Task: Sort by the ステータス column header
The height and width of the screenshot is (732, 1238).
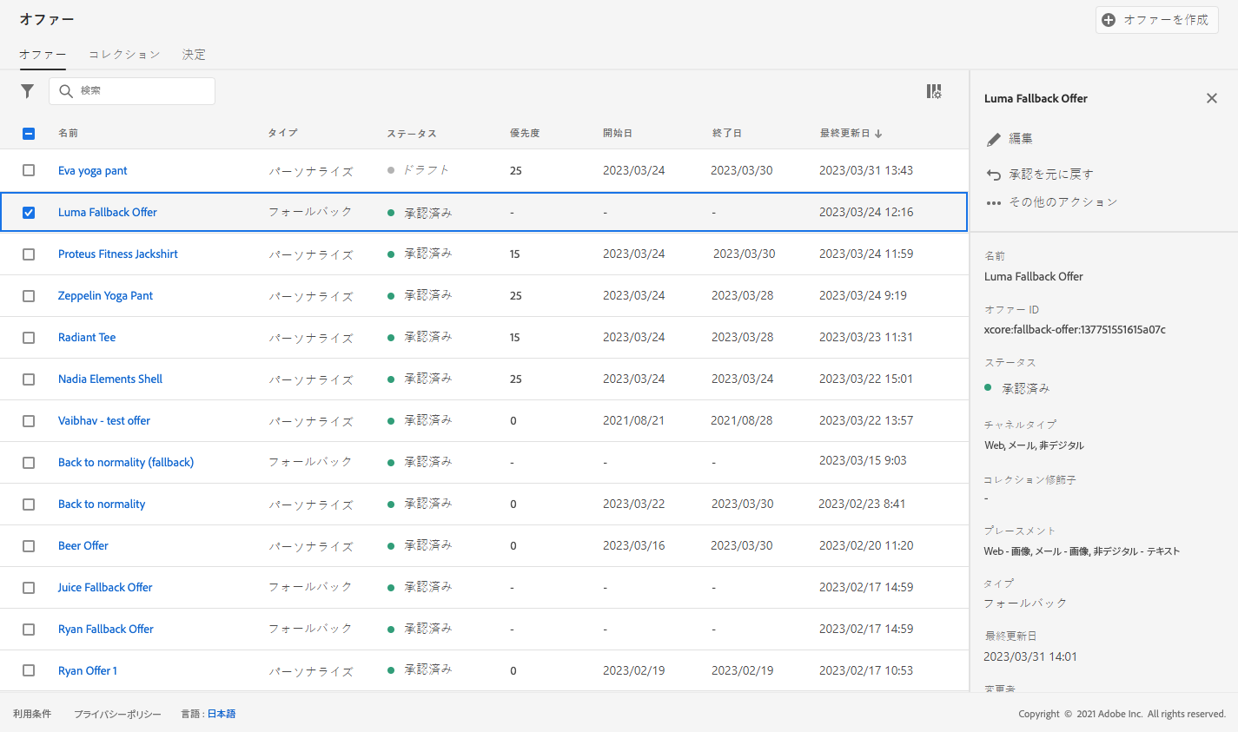Action: [412, 134]
